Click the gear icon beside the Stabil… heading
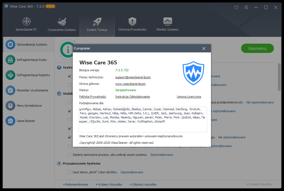This screenshot has height=191, width=284. (59, 94)
